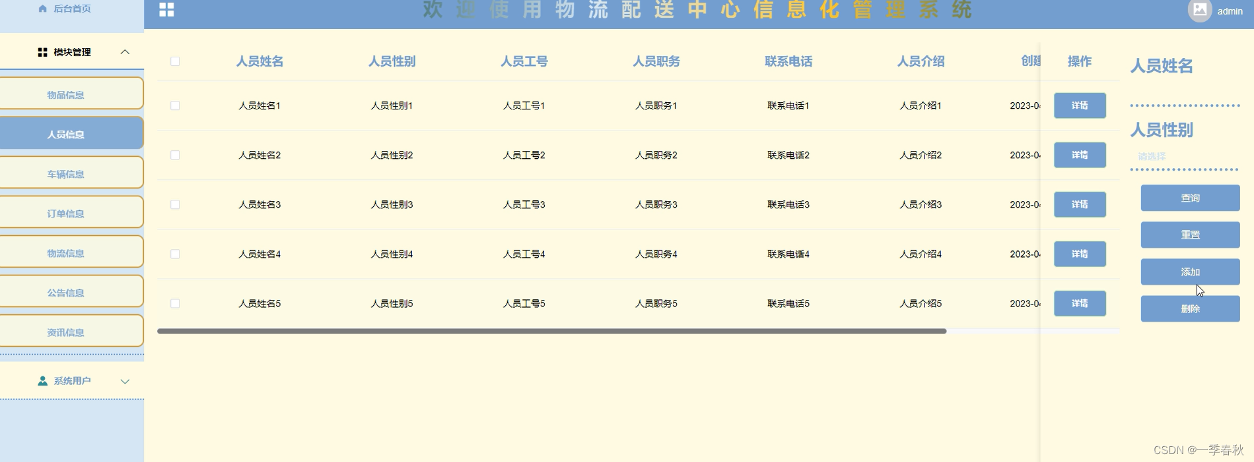The height and width of the screenshot is (462, 1254).
Task: Click the 人员工号 column header
Action: coord(524,61)
